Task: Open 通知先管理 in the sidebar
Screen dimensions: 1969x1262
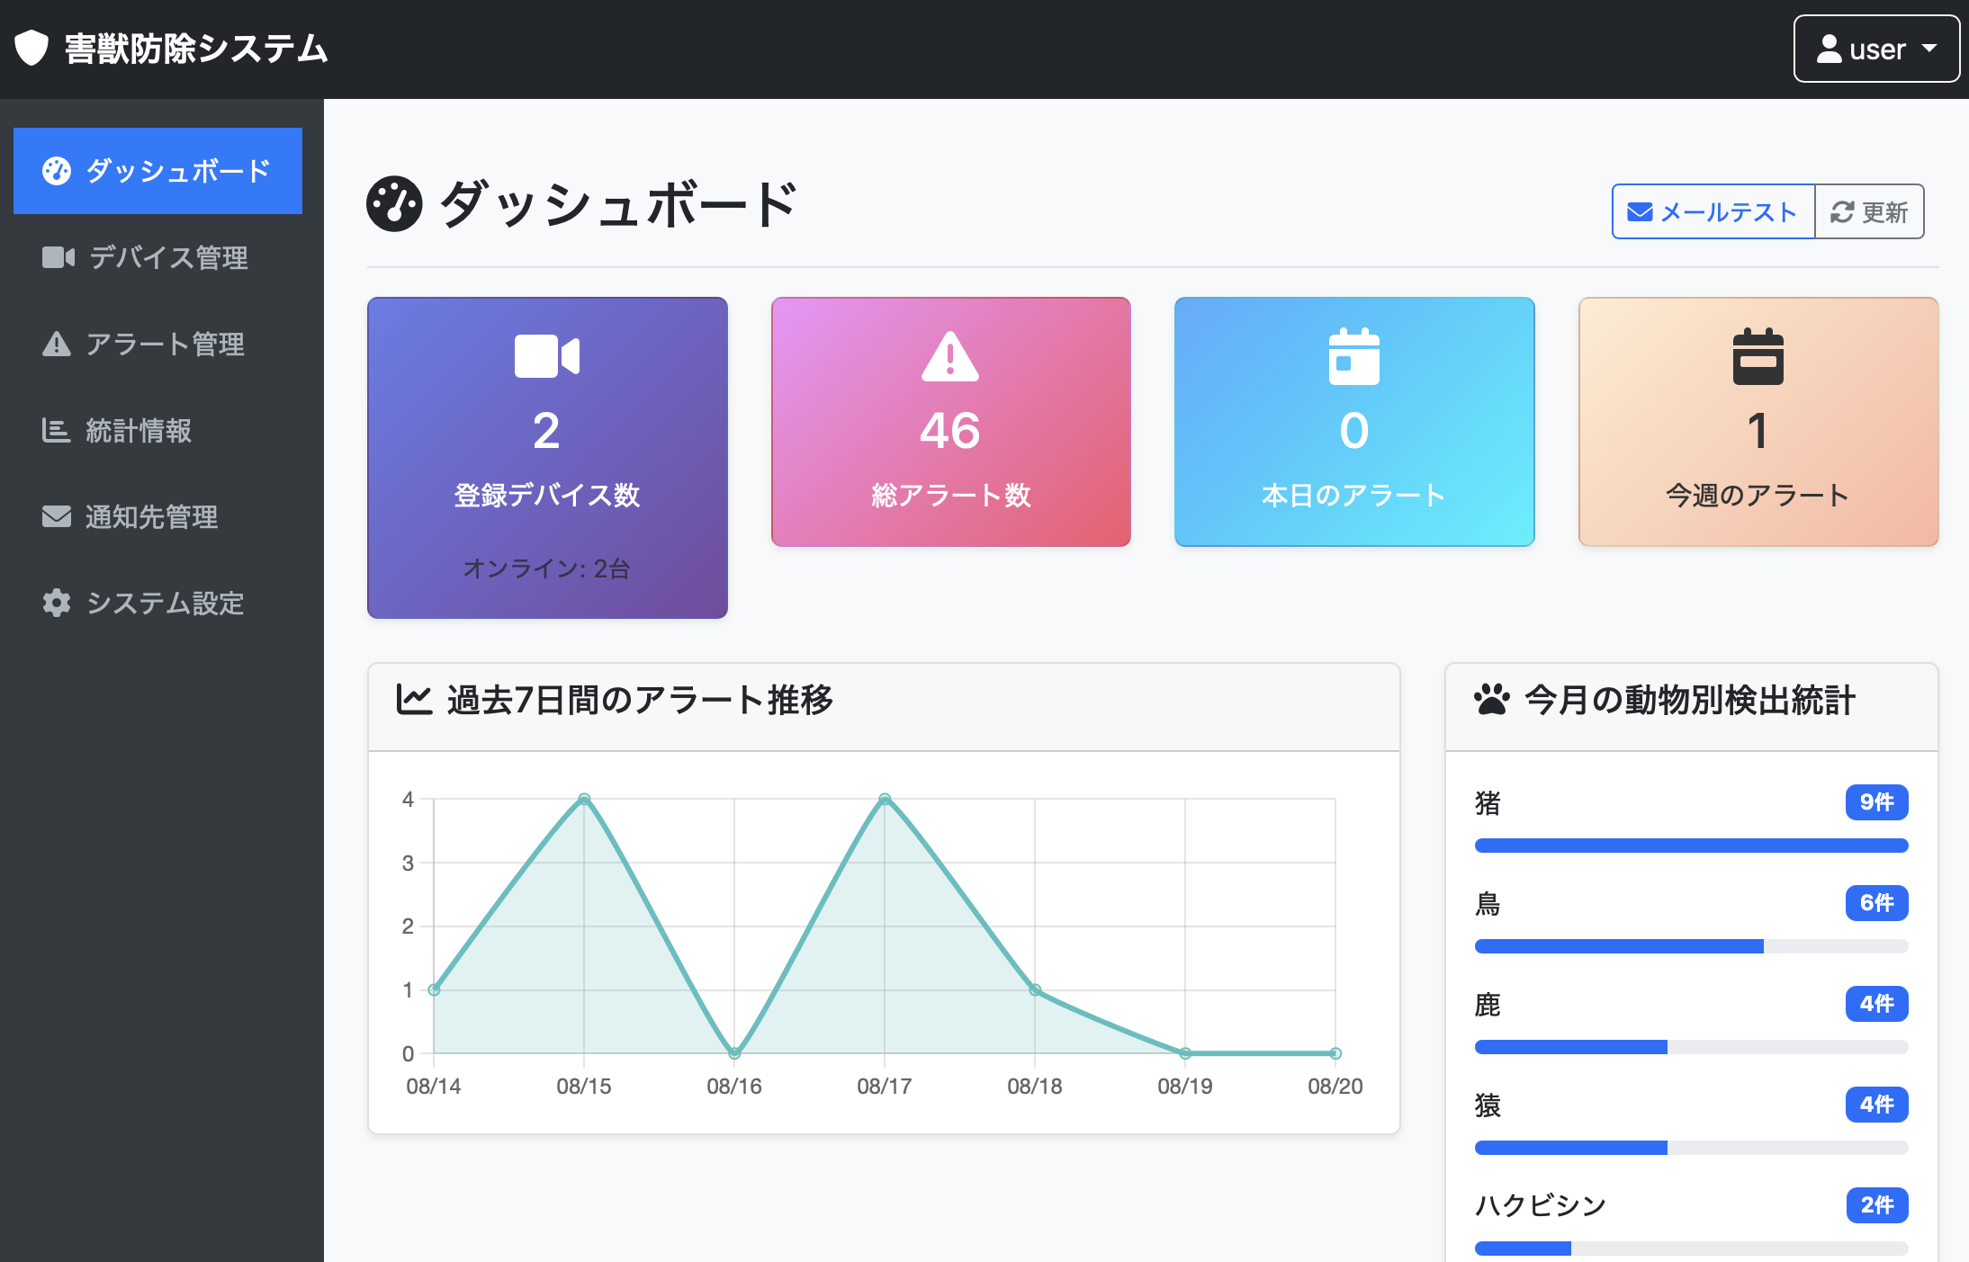Action: (157, 516)
